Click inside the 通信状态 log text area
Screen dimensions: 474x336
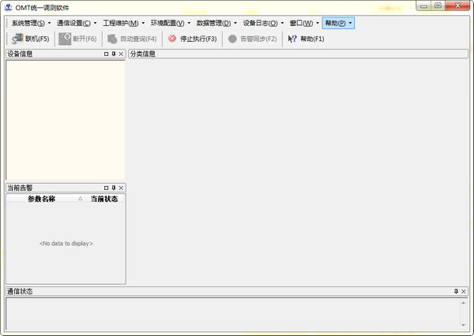point(233,314)
